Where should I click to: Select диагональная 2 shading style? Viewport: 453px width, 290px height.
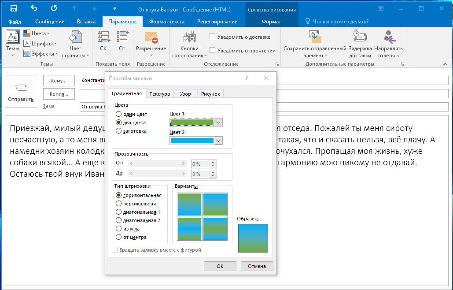tap(118, 220)
